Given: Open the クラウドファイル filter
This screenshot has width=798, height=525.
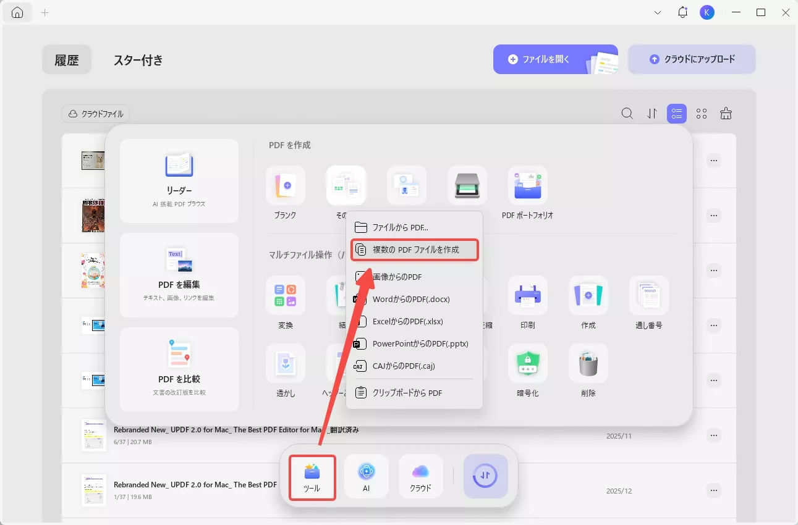Looking at the screenshot, I should [96, 114].
